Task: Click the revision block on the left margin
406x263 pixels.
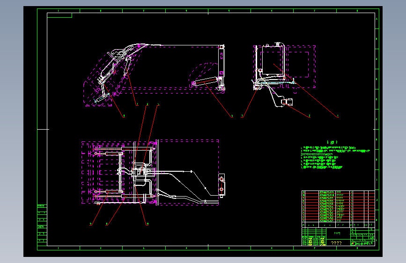Action: point(42,225)
